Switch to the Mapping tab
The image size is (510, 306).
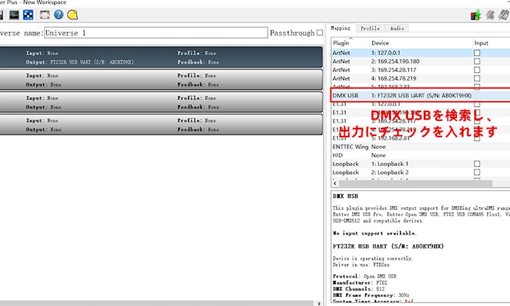pos(341,29)
